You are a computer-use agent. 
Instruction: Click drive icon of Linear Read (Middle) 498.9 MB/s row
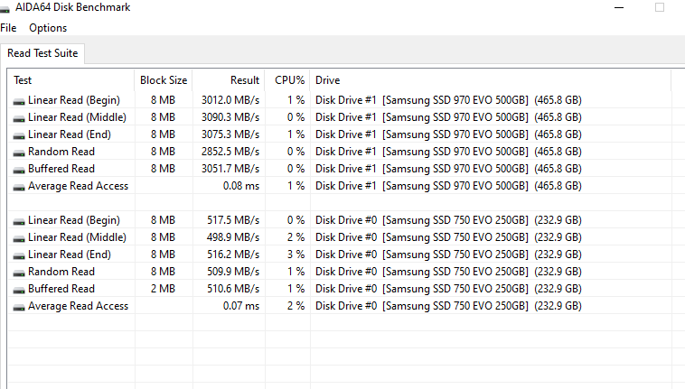tap(19, 239)
